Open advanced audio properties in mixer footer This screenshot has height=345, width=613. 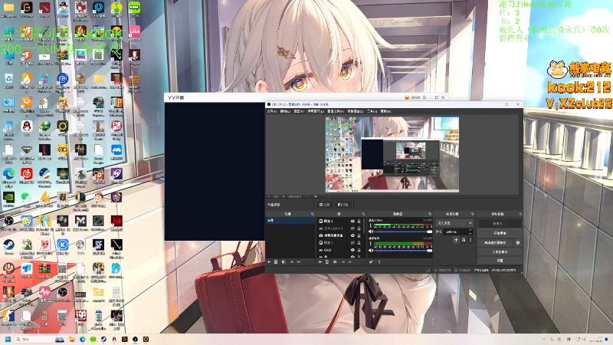[372, 262]
